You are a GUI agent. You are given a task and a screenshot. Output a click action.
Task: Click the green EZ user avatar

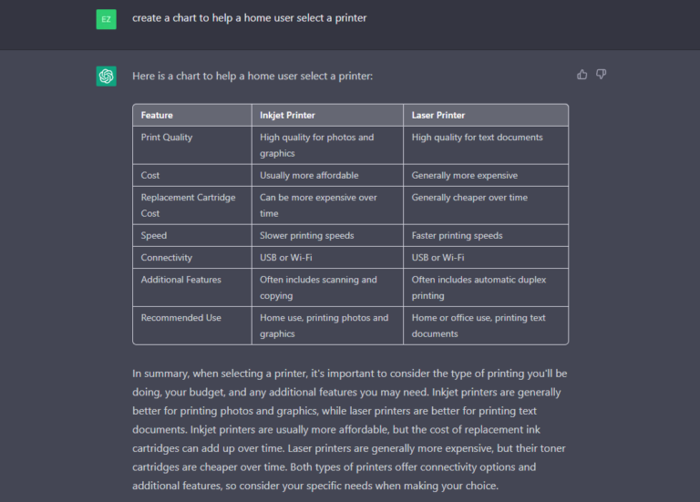107,19
